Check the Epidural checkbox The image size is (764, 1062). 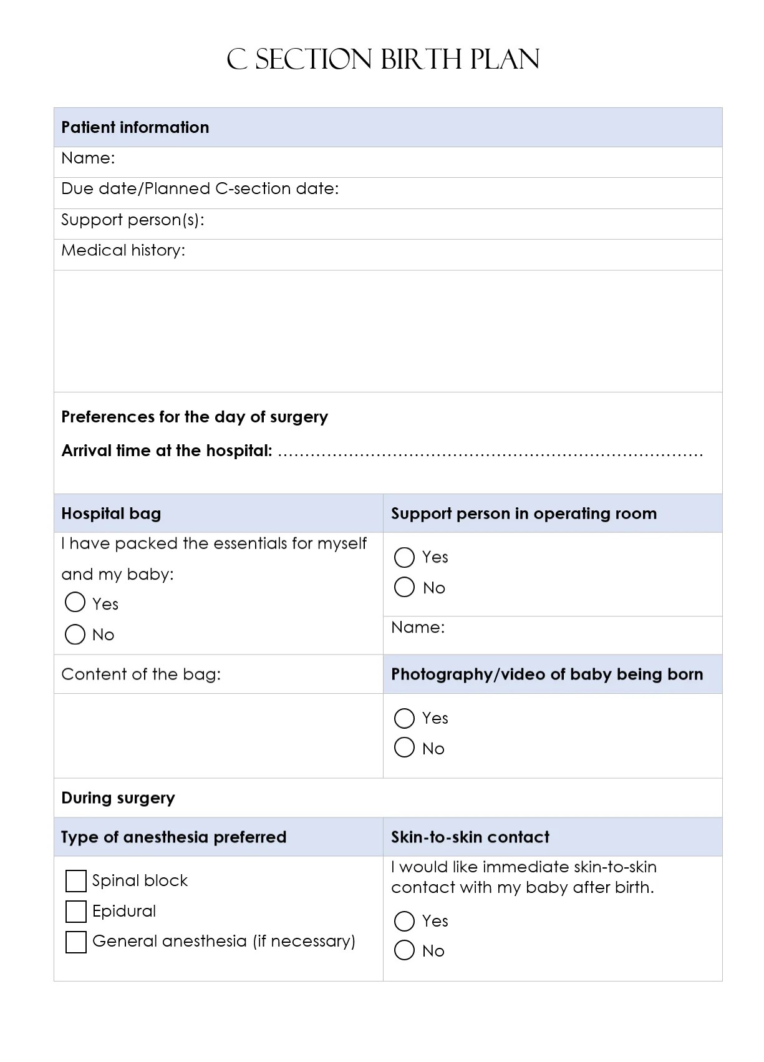(x=75, y=912)
